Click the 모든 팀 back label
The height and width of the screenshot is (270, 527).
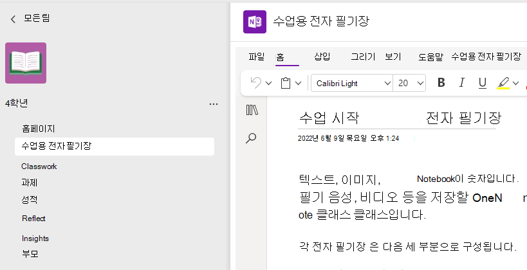pyautogui.click(x=37, y=18)
